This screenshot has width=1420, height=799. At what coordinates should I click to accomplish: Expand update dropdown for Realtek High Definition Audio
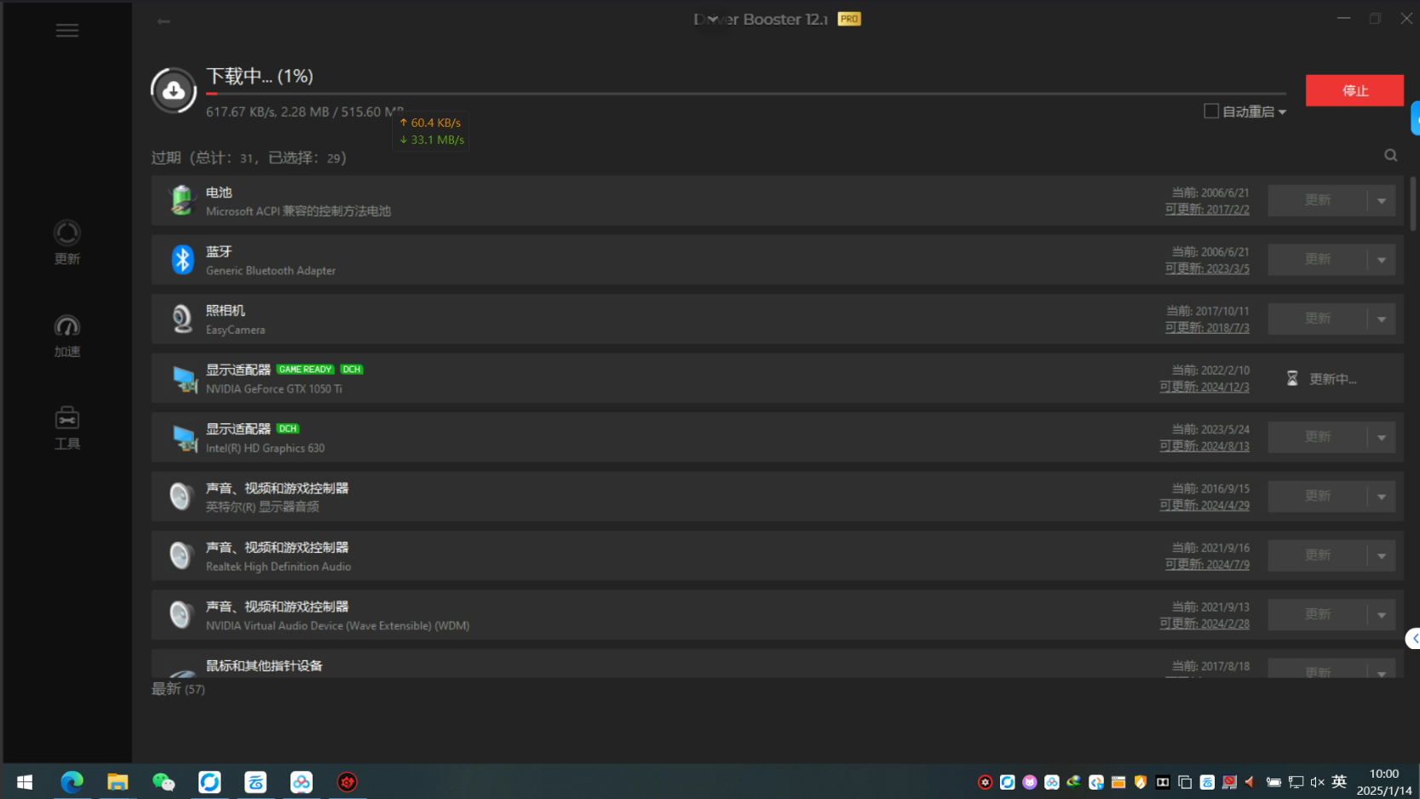(x=1382, y=556)
